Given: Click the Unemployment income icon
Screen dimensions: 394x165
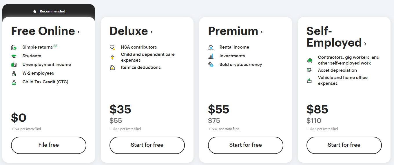Looking at the screenshot, I should coord(14,65).
